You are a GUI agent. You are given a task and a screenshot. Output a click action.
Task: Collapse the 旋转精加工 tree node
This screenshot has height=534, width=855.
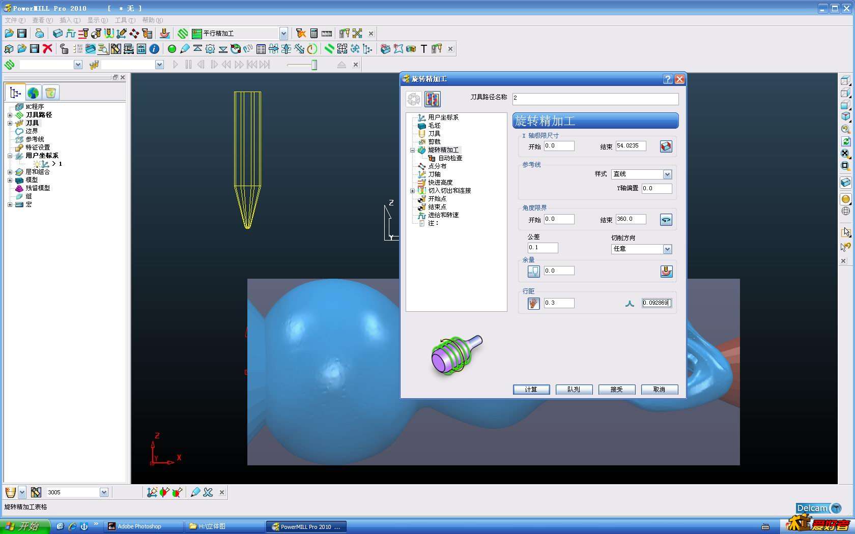tap(413, 150)
